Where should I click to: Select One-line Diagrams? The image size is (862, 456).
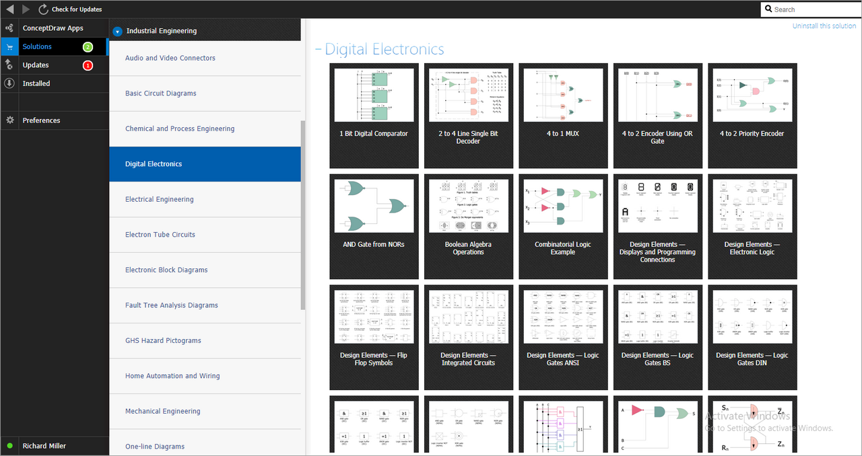pos(205,443)
